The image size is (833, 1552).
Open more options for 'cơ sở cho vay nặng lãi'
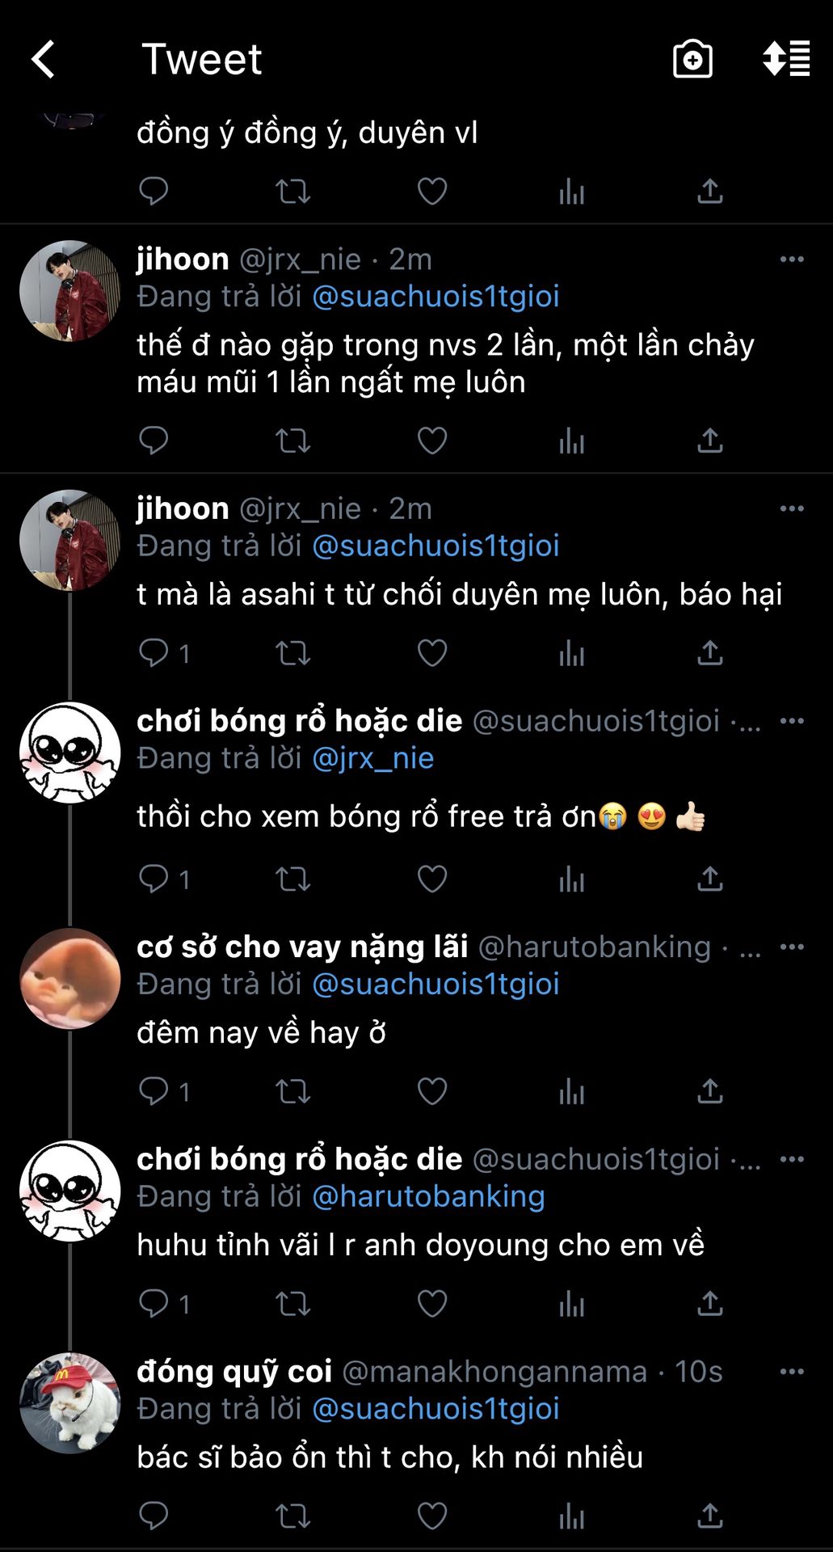pyautogui.click(x=791, y=947)
